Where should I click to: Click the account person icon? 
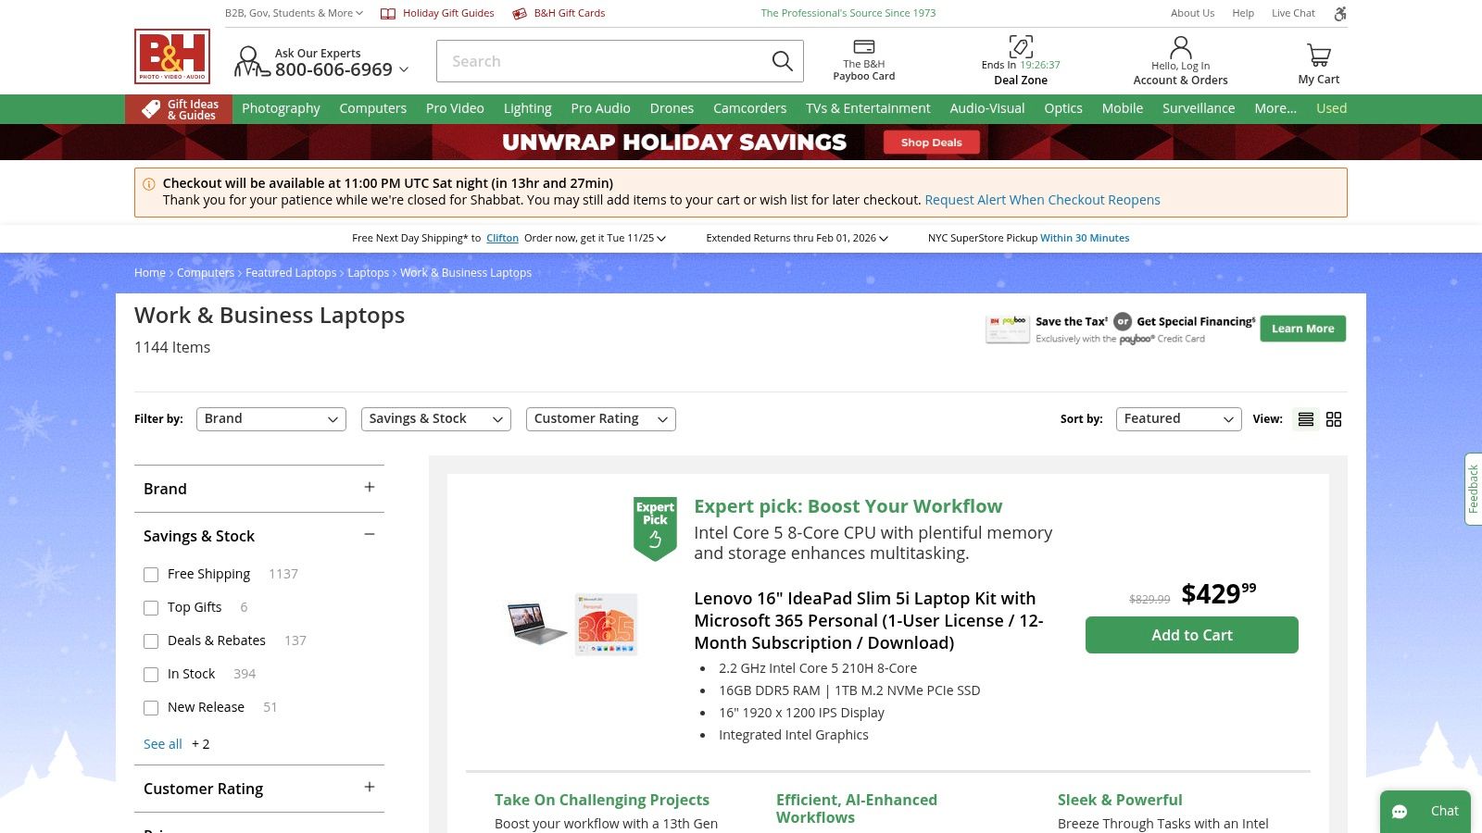point(1180,47)
